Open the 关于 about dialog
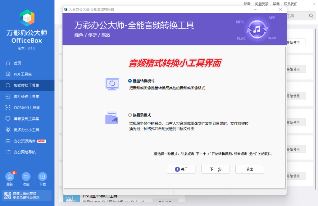Viewport: 318px width, 206px height. point(181,169)
